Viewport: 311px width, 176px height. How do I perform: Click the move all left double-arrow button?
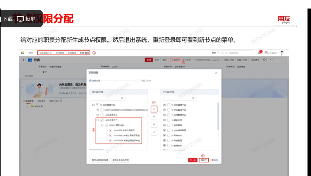tap(154, 124)
